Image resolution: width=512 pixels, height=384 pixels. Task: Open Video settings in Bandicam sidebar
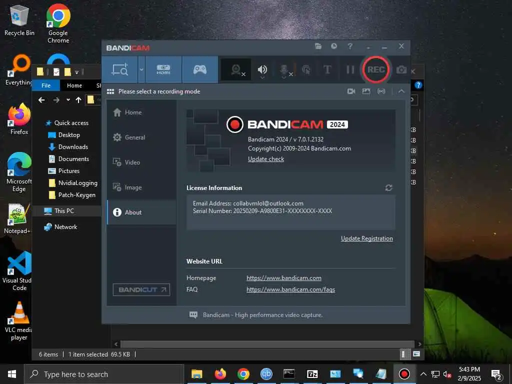141,162
